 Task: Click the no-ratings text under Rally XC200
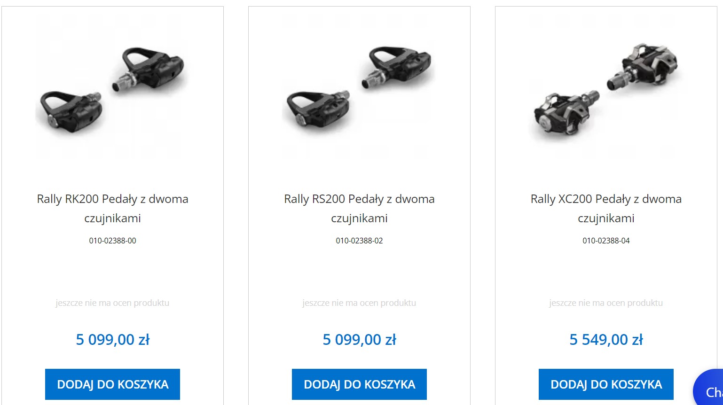[x=606, y=303]
